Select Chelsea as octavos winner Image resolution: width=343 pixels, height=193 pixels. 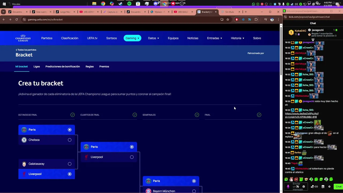click(x=70, y=140)
